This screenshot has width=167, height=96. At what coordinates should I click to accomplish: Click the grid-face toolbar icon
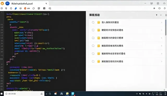tap(39, 8)
